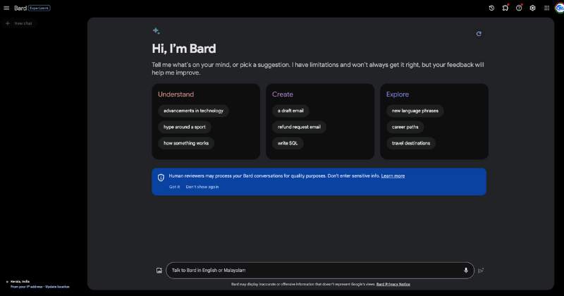Open the Learn more link
The width and height of the screenshot is (564, 296).
click(x=393, y=176)
